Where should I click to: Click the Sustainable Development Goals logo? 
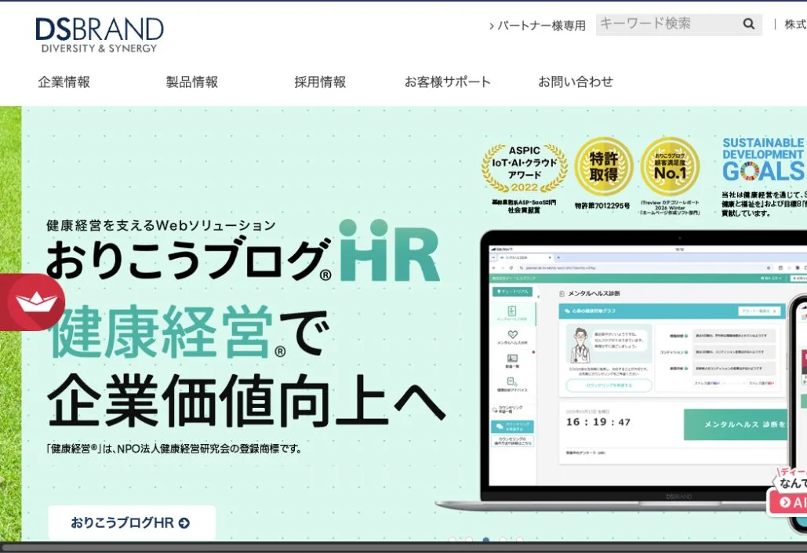[764, 159]
